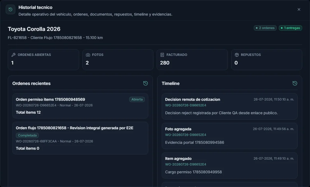The width and height of the screenshot is (310, 187).
Task: Click the Cargo permiso 1785080949958 text
Action: pos(193,172)
